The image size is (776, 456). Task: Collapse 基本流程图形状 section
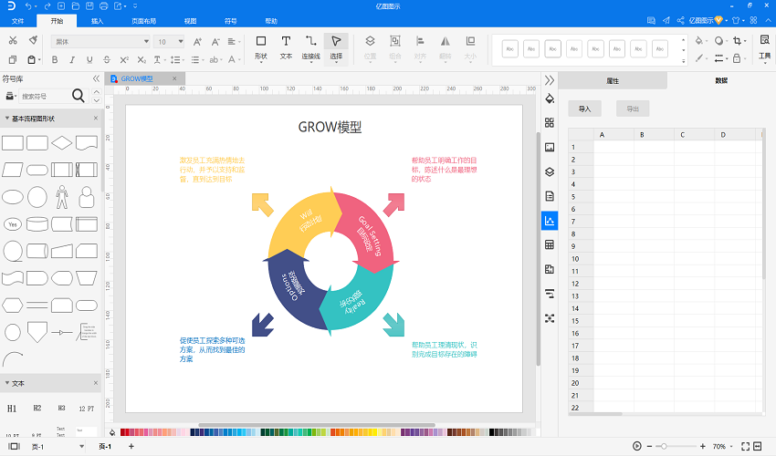tap(7, 119)
